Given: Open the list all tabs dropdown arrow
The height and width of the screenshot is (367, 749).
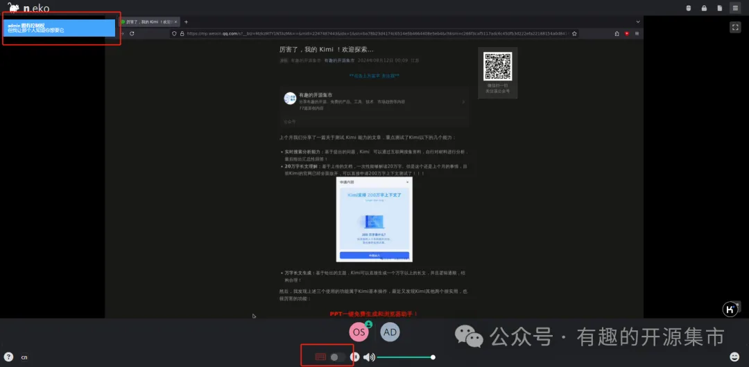Looking at the screenshot, I should [x=638, y=22].
